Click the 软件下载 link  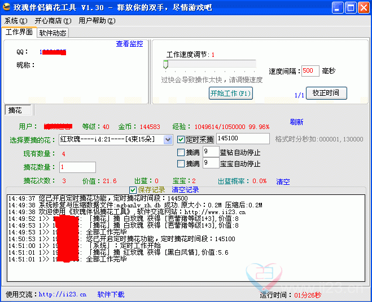tap(111, 295)
